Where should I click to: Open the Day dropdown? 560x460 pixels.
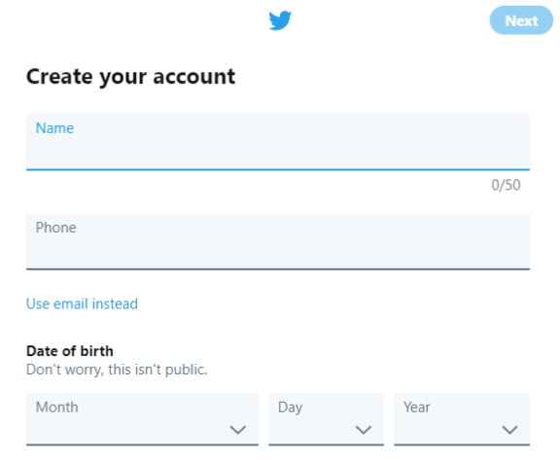[x=326, y=419]
